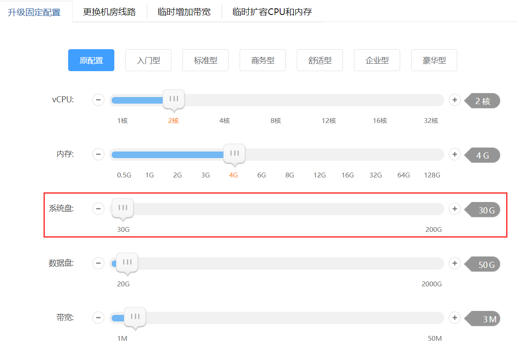Click the 200G label under 系统盘
The image size is (518, 350).
pos(433,230)
